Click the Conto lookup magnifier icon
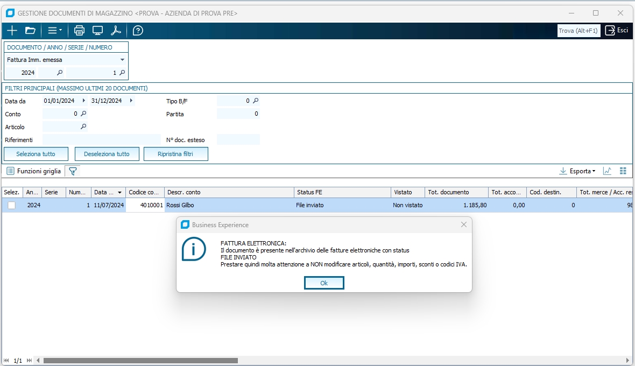Screen dimensions: 635x366 pyautogui.click(x=83, y=114)
